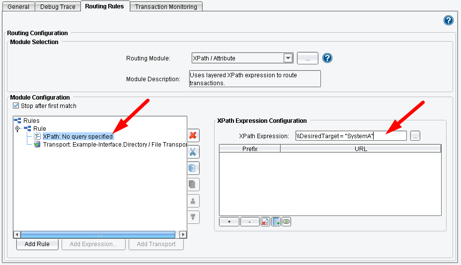Click namespace document icon with green dot
Image resolution: width=461 pixels, height=265 pixels.
pos(276,222)
